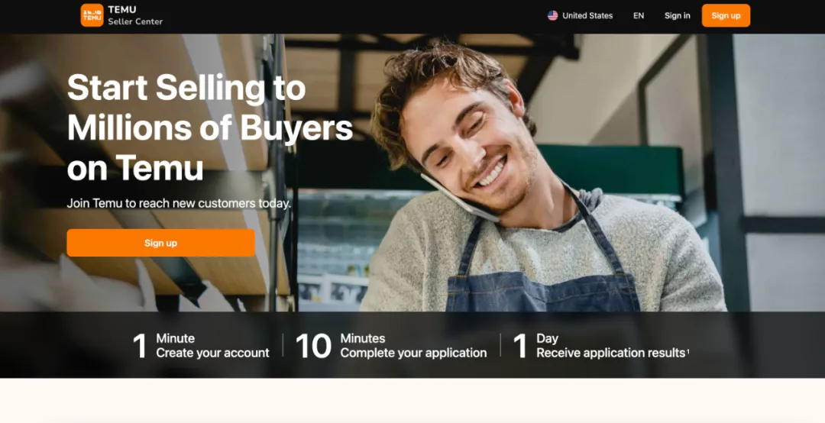Click the Complete your application step text

[413, 353]
